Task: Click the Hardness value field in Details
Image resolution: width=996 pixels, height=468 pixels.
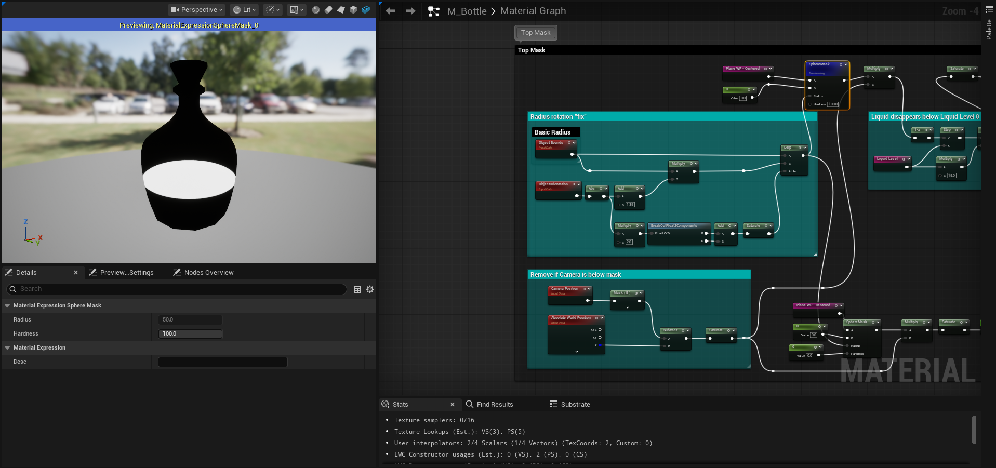Action: (x=190, y=334)
